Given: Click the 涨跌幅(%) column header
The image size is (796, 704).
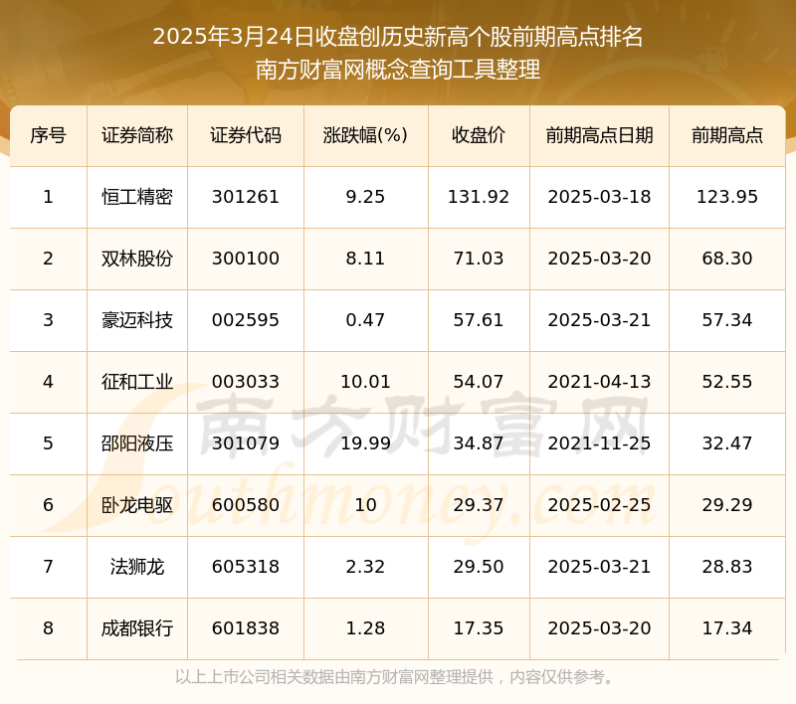Looking at the screenshot, I should pos(365,135).
